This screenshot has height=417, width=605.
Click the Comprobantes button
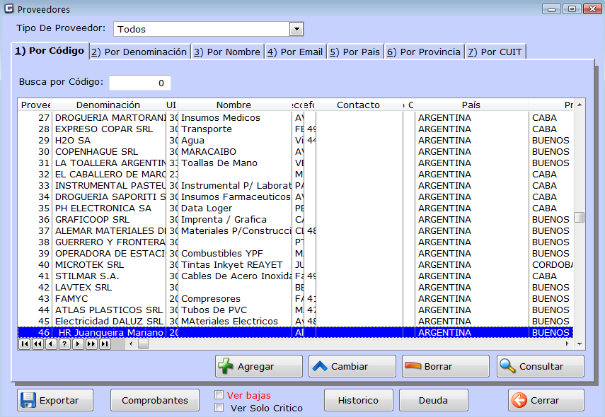155,400
